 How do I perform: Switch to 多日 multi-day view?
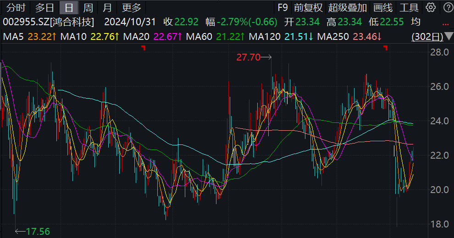tap(44, 7)
